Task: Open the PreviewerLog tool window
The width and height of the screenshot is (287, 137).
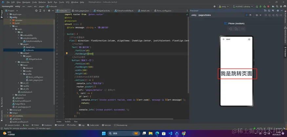Action: [x=120, y=125]
